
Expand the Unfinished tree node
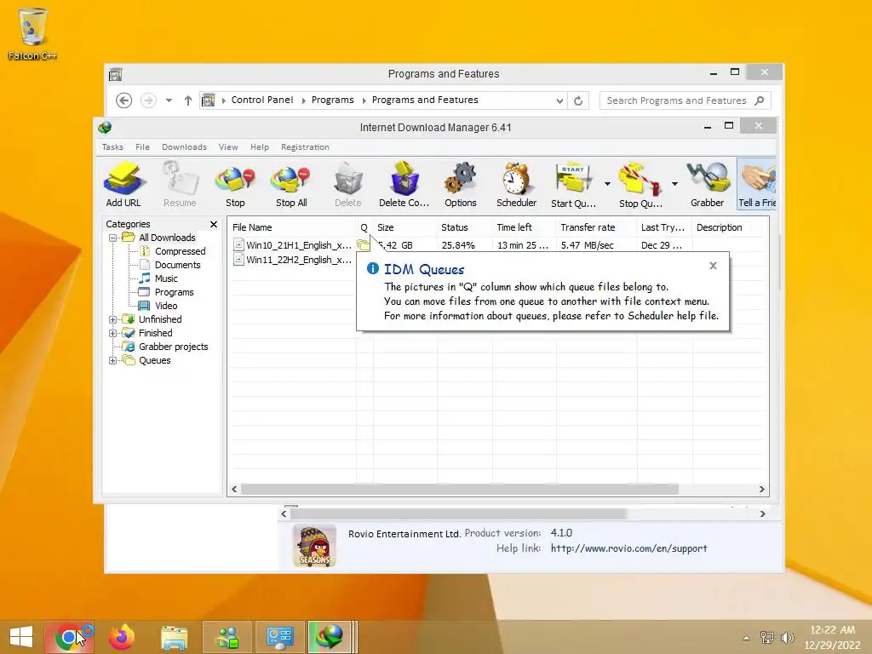pyautogui.click(x=113, y=320)
